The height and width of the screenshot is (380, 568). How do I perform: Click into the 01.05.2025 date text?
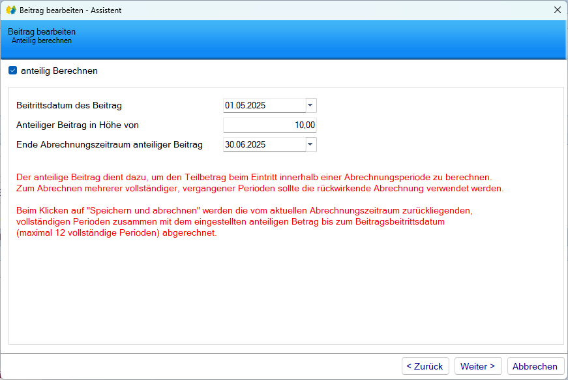(x=245, y=105)
